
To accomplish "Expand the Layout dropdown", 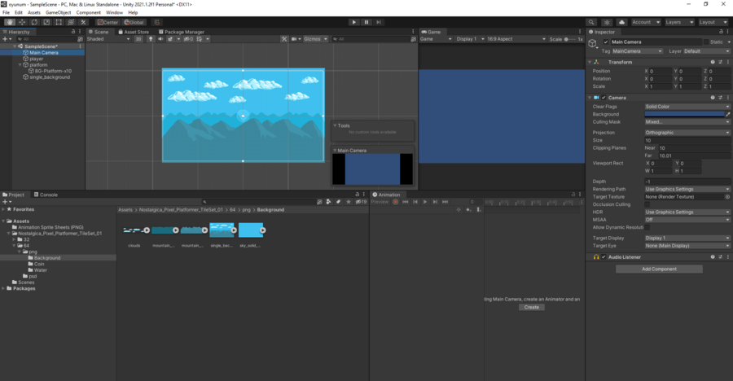I will point(713,22).
